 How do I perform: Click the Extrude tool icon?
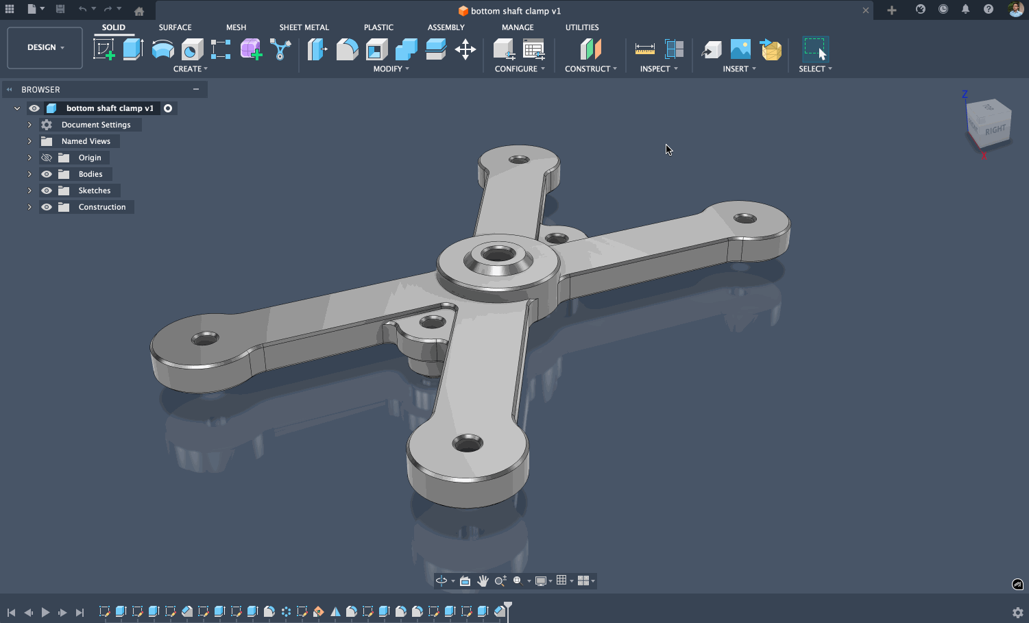pos(132,49)
